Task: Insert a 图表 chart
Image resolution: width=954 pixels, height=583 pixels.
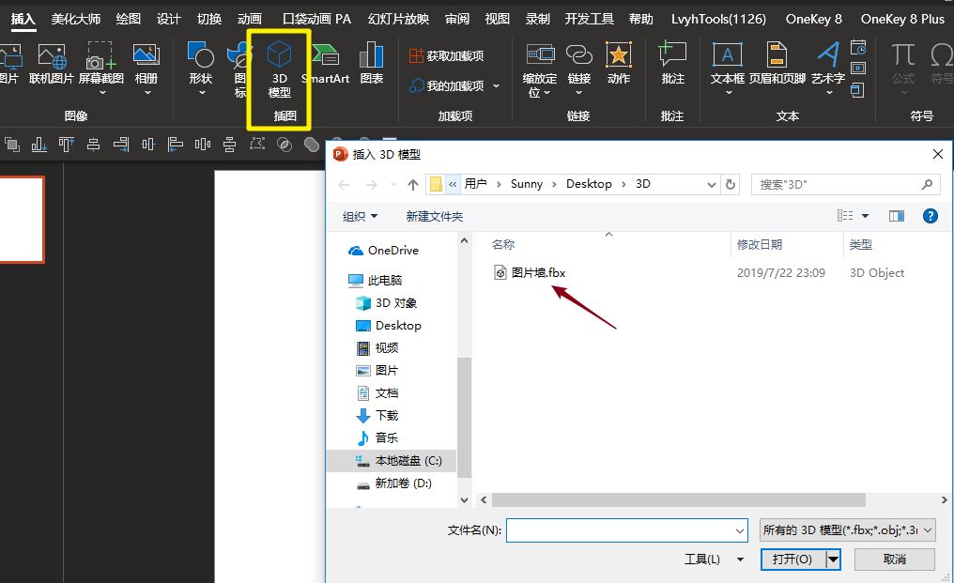Action: (371, 63)
